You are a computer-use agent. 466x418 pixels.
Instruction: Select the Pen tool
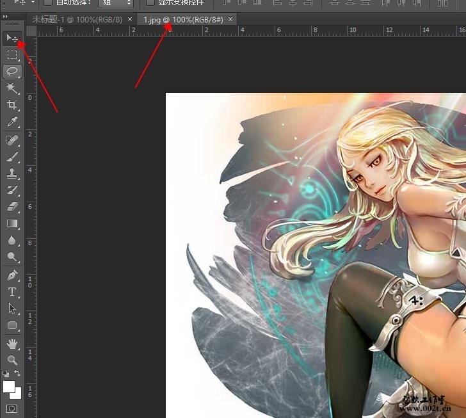pyautogui.click(x=12, y=275)
